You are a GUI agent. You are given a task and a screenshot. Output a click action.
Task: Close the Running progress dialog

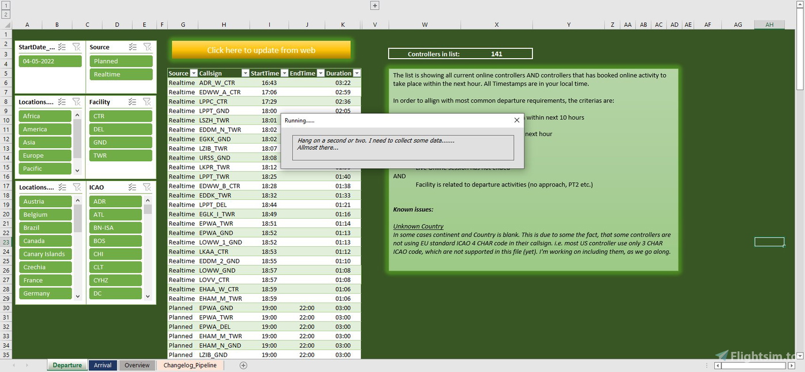(x=516, y=120)
